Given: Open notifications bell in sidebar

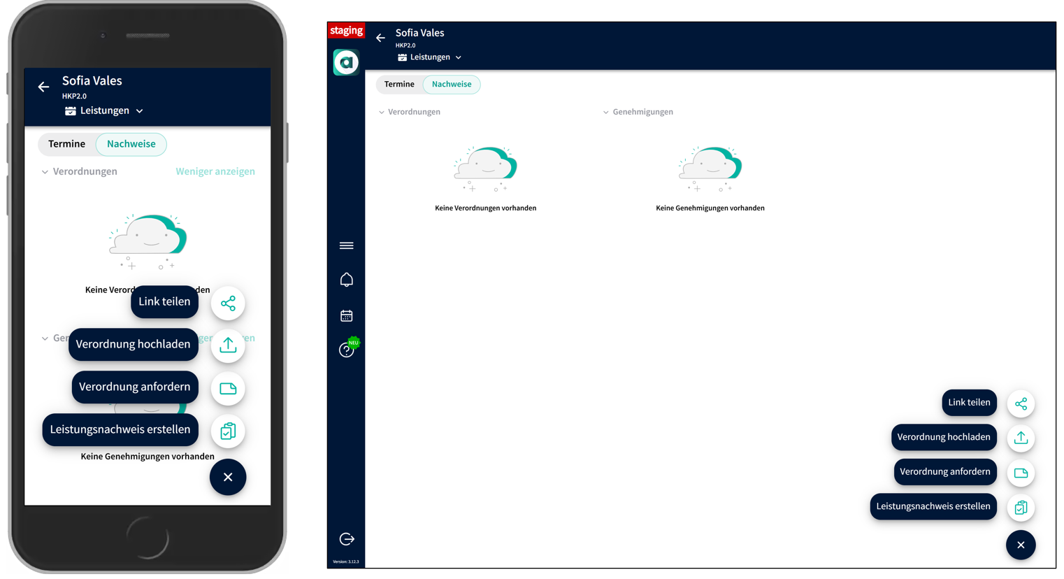Looking at the screenshot, I should 346,280.
